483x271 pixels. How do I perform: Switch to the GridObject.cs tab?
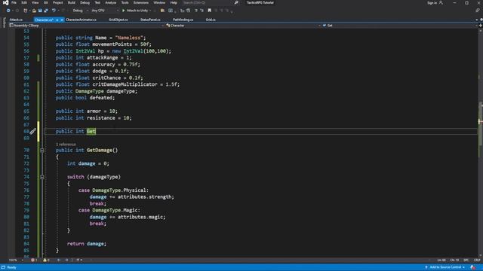(118, 20)
